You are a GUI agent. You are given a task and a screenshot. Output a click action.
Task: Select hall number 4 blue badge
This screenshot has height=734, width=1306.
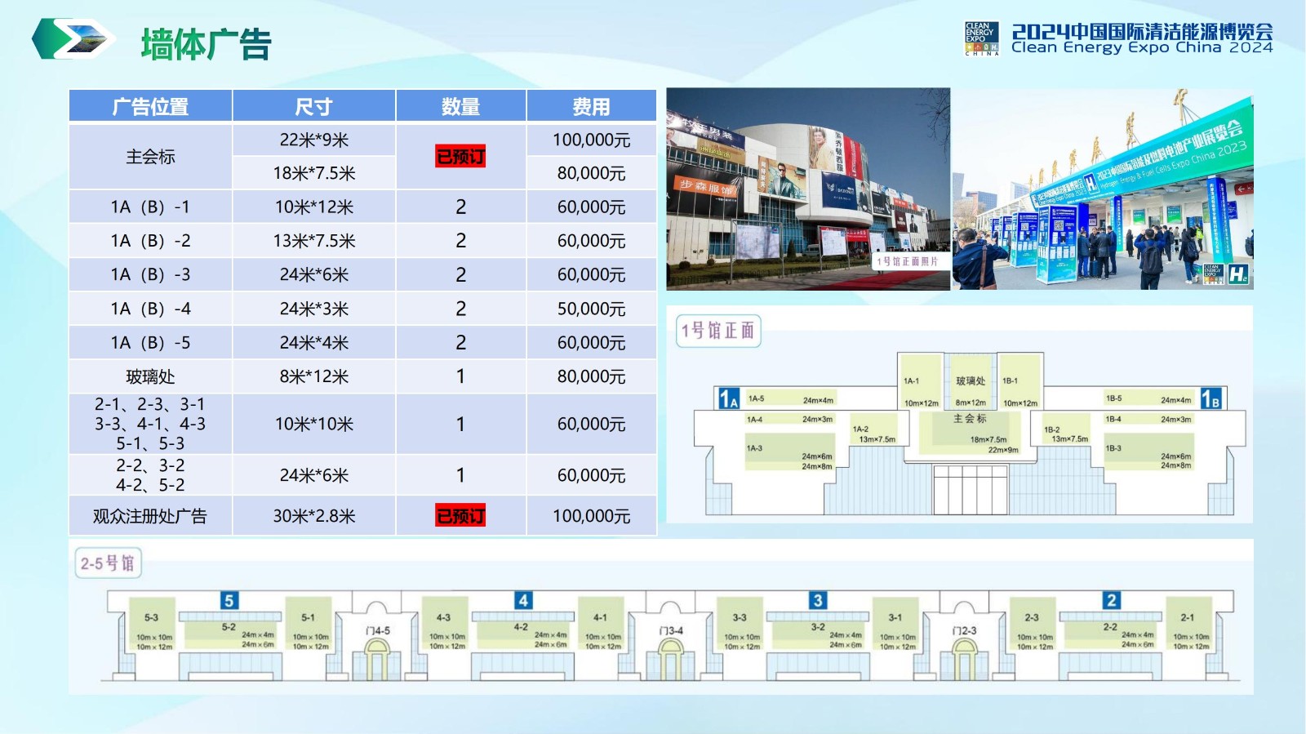[523, 600]
